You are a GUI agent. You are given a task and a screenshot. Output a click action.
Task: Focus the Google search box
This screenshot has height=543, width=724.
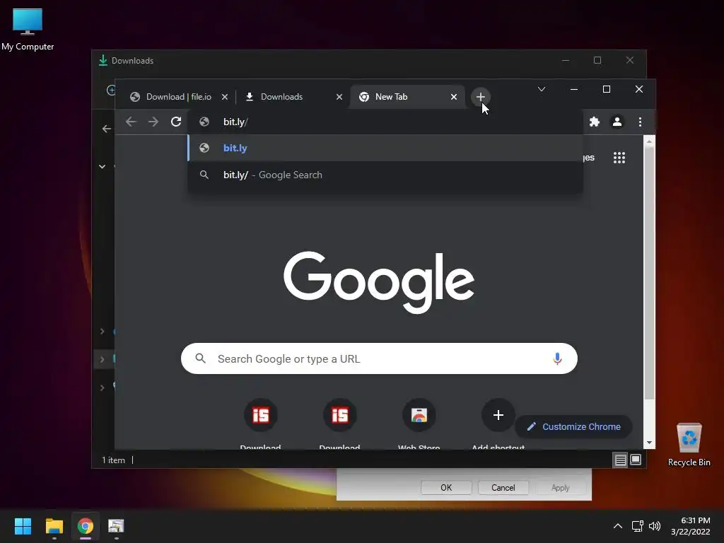[379, 358]
